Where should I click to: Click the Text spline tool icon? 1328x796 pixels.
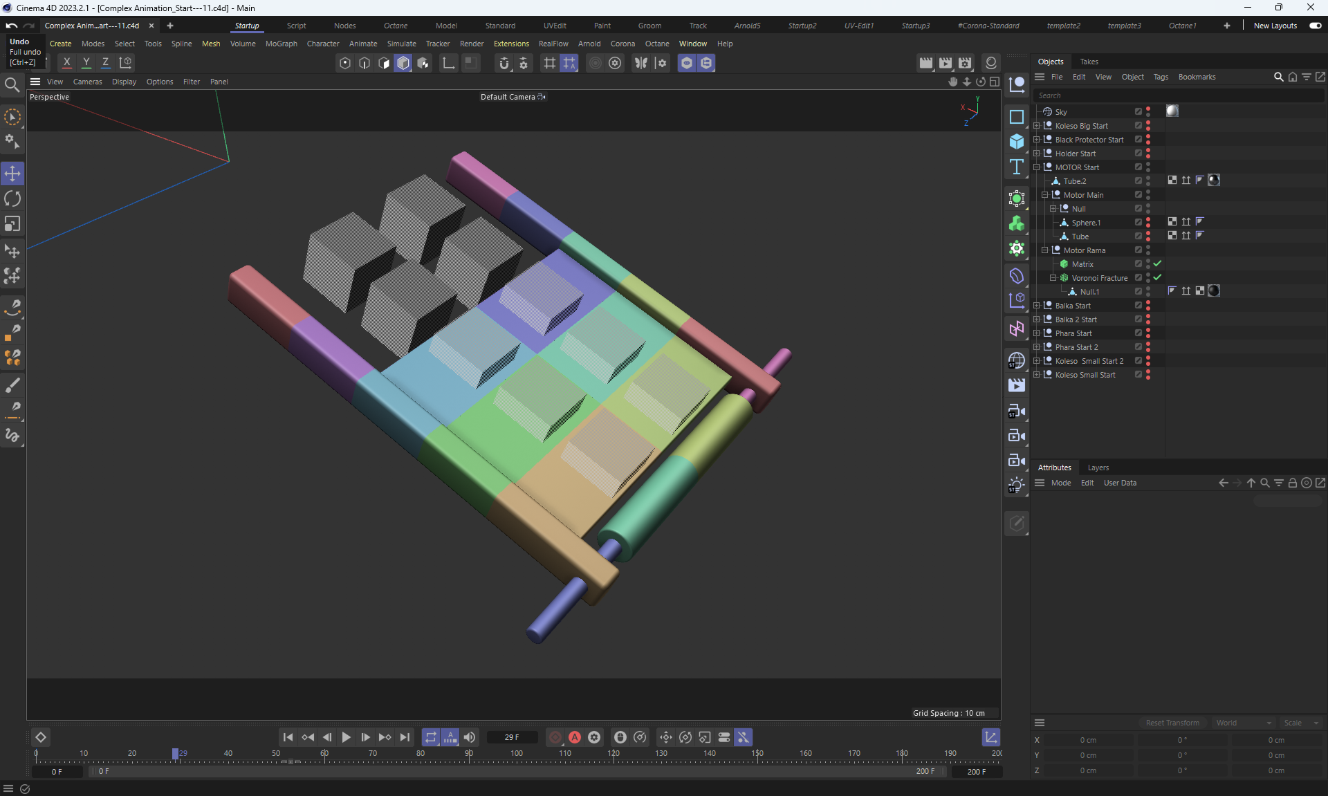(1016, 167)
